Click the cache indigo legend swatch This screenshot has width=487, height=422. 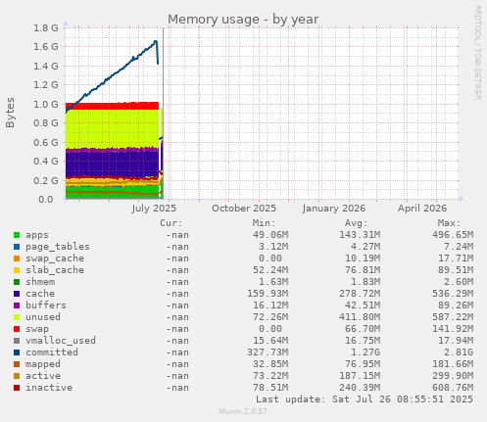point(17,294)
